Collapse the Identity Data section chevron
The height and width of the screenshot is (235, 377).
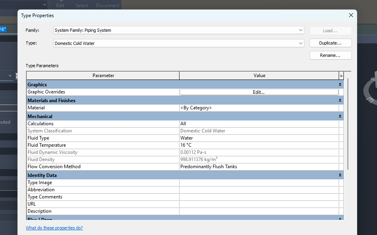pyautogui.click(x=339, y=175)
